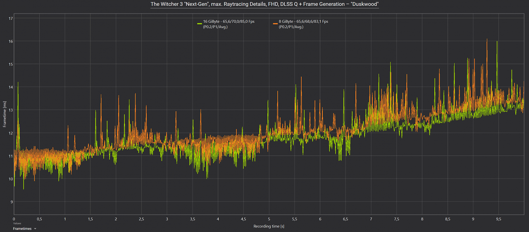Click the 2,5 tick label on x-axis
This screenshot has height=232, width=529.
click(141, 219)
